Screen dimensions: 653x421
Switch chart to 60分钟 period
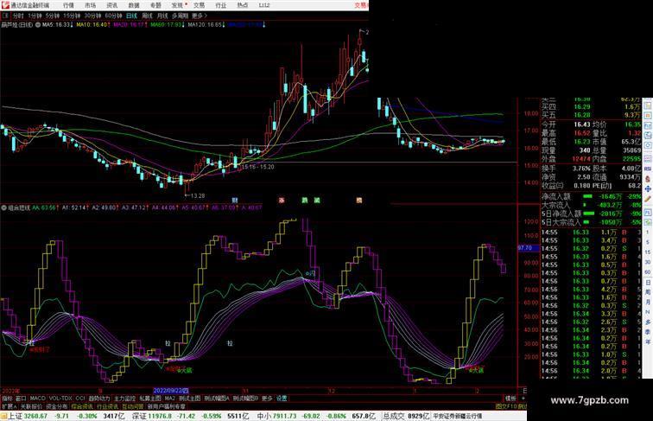click(113, 16)
